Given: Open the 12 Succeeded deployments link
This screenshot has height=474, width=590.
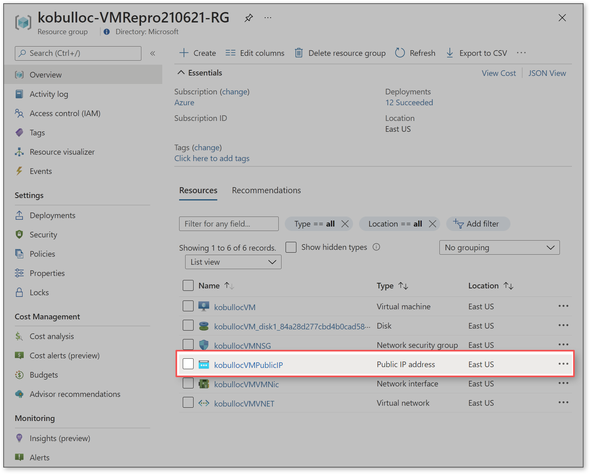Looking at the screenshot, I should 409,102.
